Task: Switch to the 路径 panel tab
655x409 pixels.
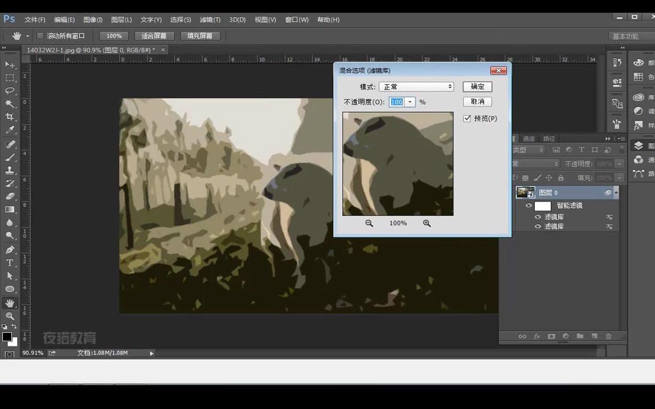Action: (548, 139)
